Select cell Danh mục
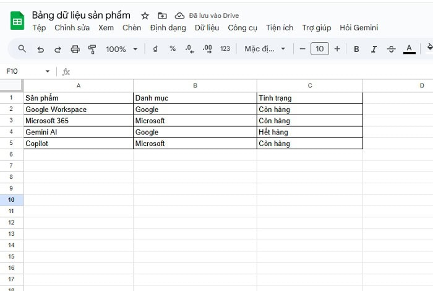Image resolution: width=433 pixels, height=291 pixels. [x=195, y=98]
